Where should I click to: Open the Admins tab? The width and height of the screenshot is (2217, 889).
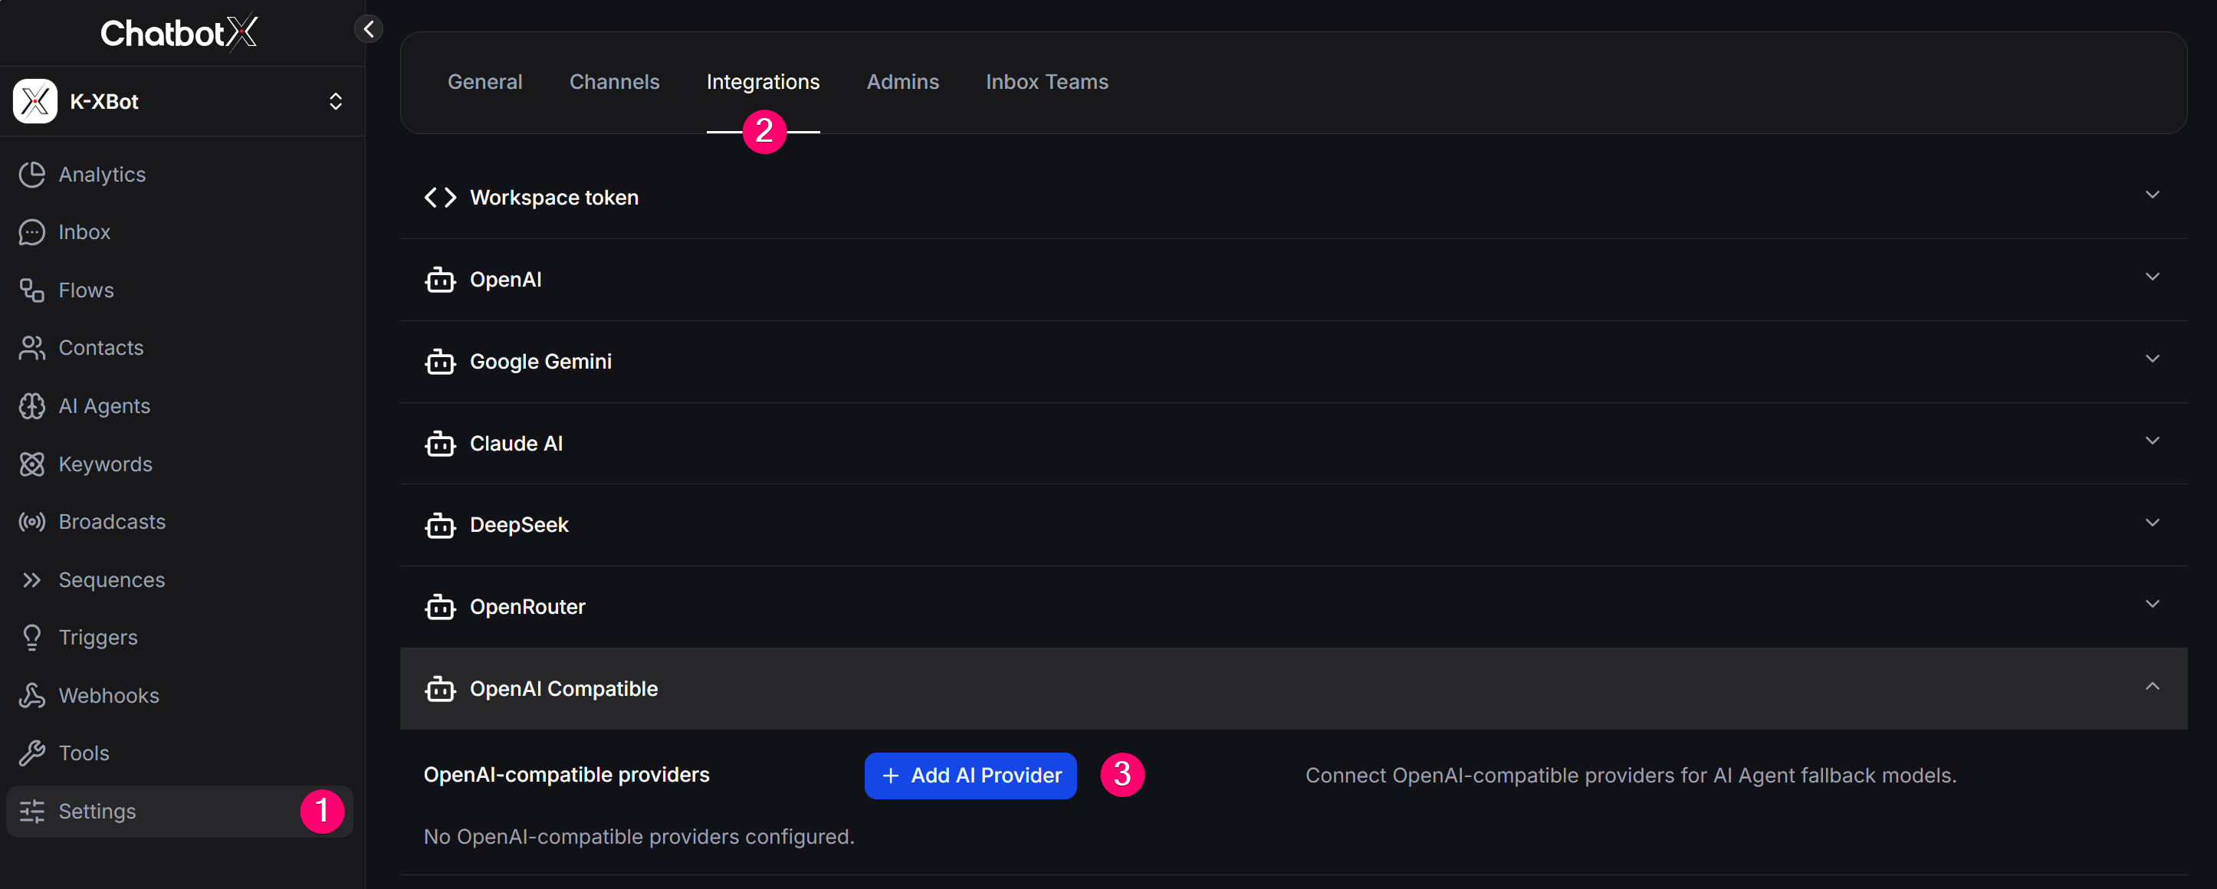click(x=902, y=82)
